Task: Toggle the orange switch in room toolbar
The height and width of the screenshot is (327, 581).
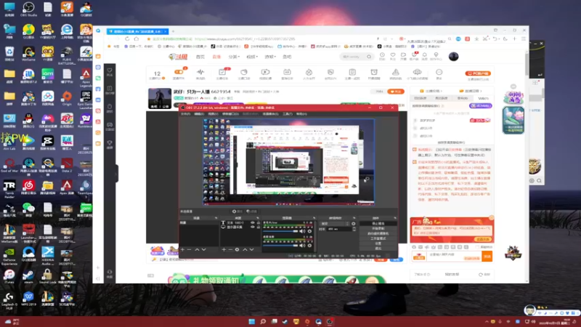Action: (179, 72)
